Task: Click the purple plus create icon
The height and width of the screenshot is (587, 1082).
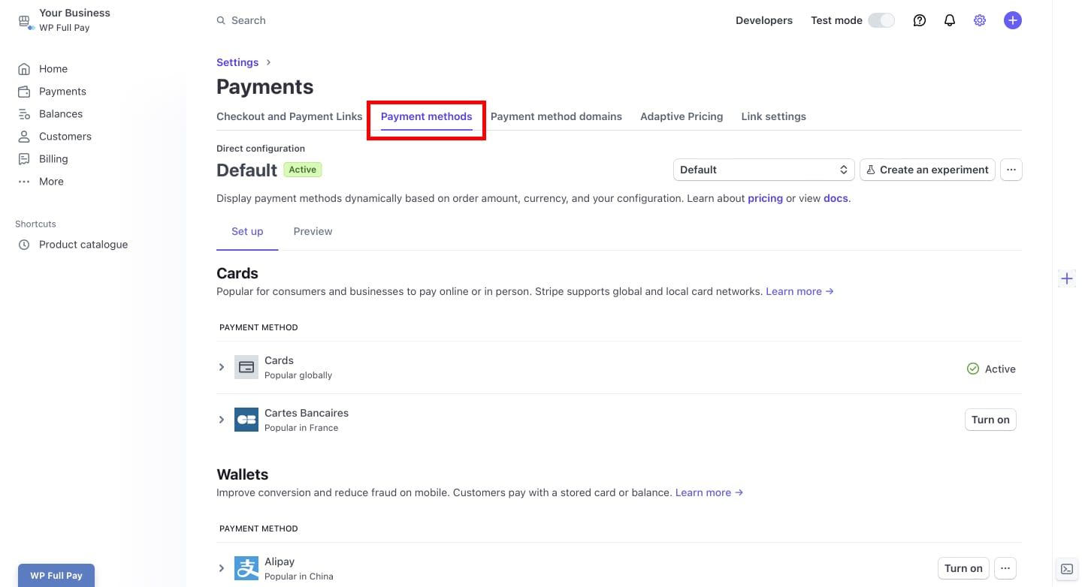Action: 1013,20
